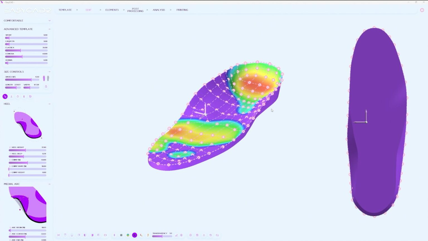The width and height of the screenshot is (428, 241).
Task: Collapse the Advanced Template panel
Action: (50, 29)
